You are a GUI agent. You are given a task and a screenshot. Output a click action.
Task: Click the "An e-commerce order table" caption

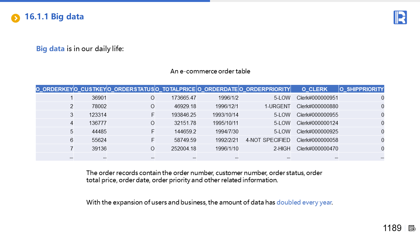pos(210,71)
